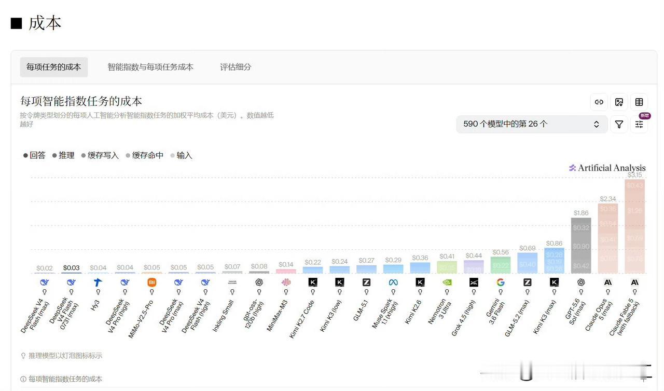This screenshot has height=391, width=664.
Task: Select the Kimi K2.7 Code logo
Action: 313,282
